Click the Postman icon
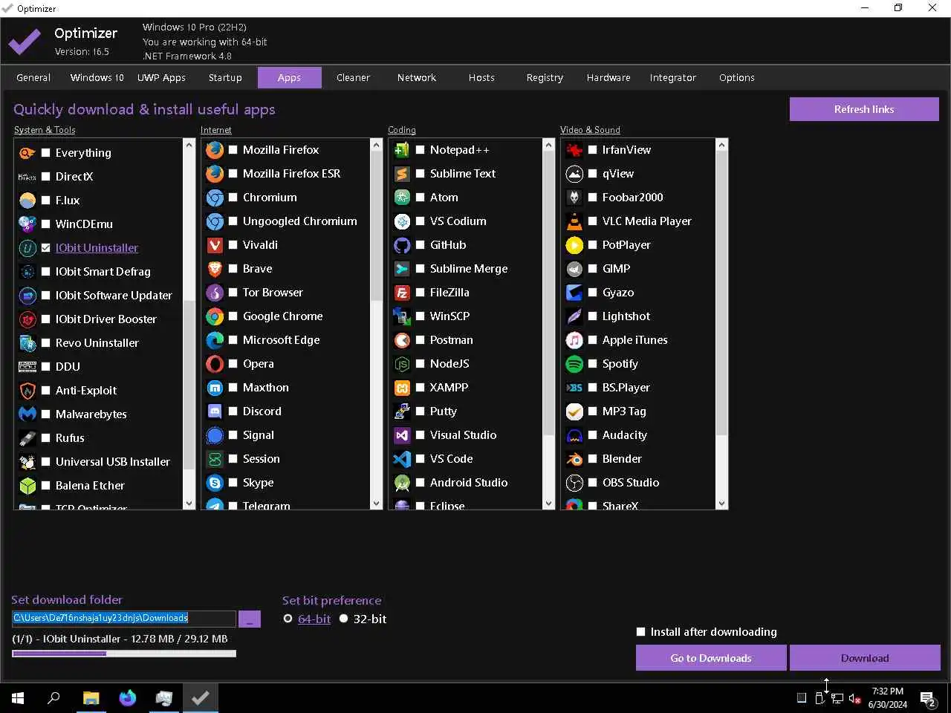The width and height of the screenshot is (951, 713). (402, 340)
